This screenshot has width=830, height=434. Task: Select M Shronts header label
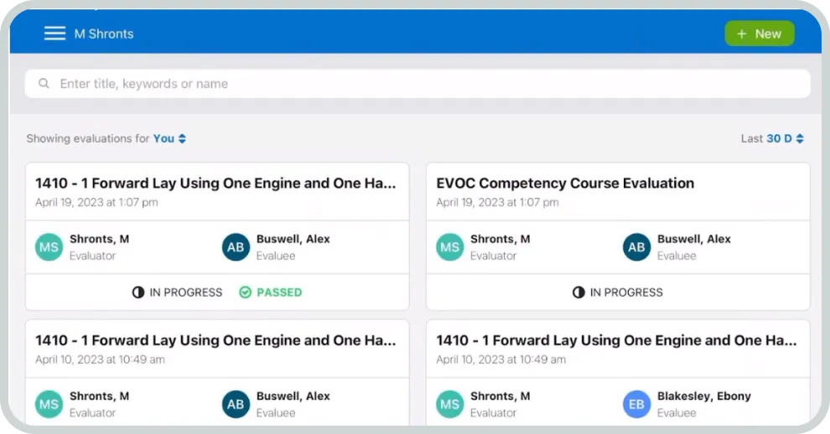(x=104, y=34)
